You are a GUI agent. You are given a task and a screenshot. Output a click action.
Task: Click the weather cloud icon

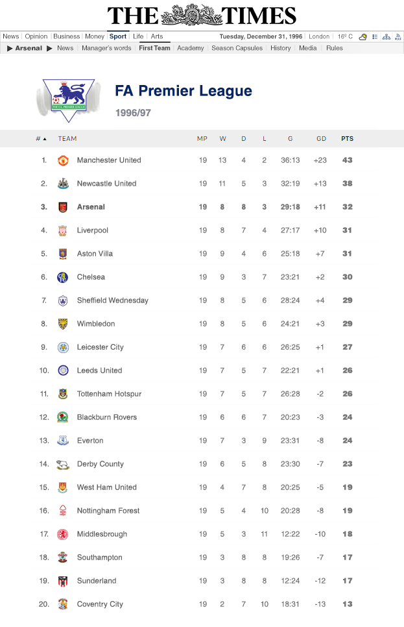pyautogui.click(x=363, y=37)
